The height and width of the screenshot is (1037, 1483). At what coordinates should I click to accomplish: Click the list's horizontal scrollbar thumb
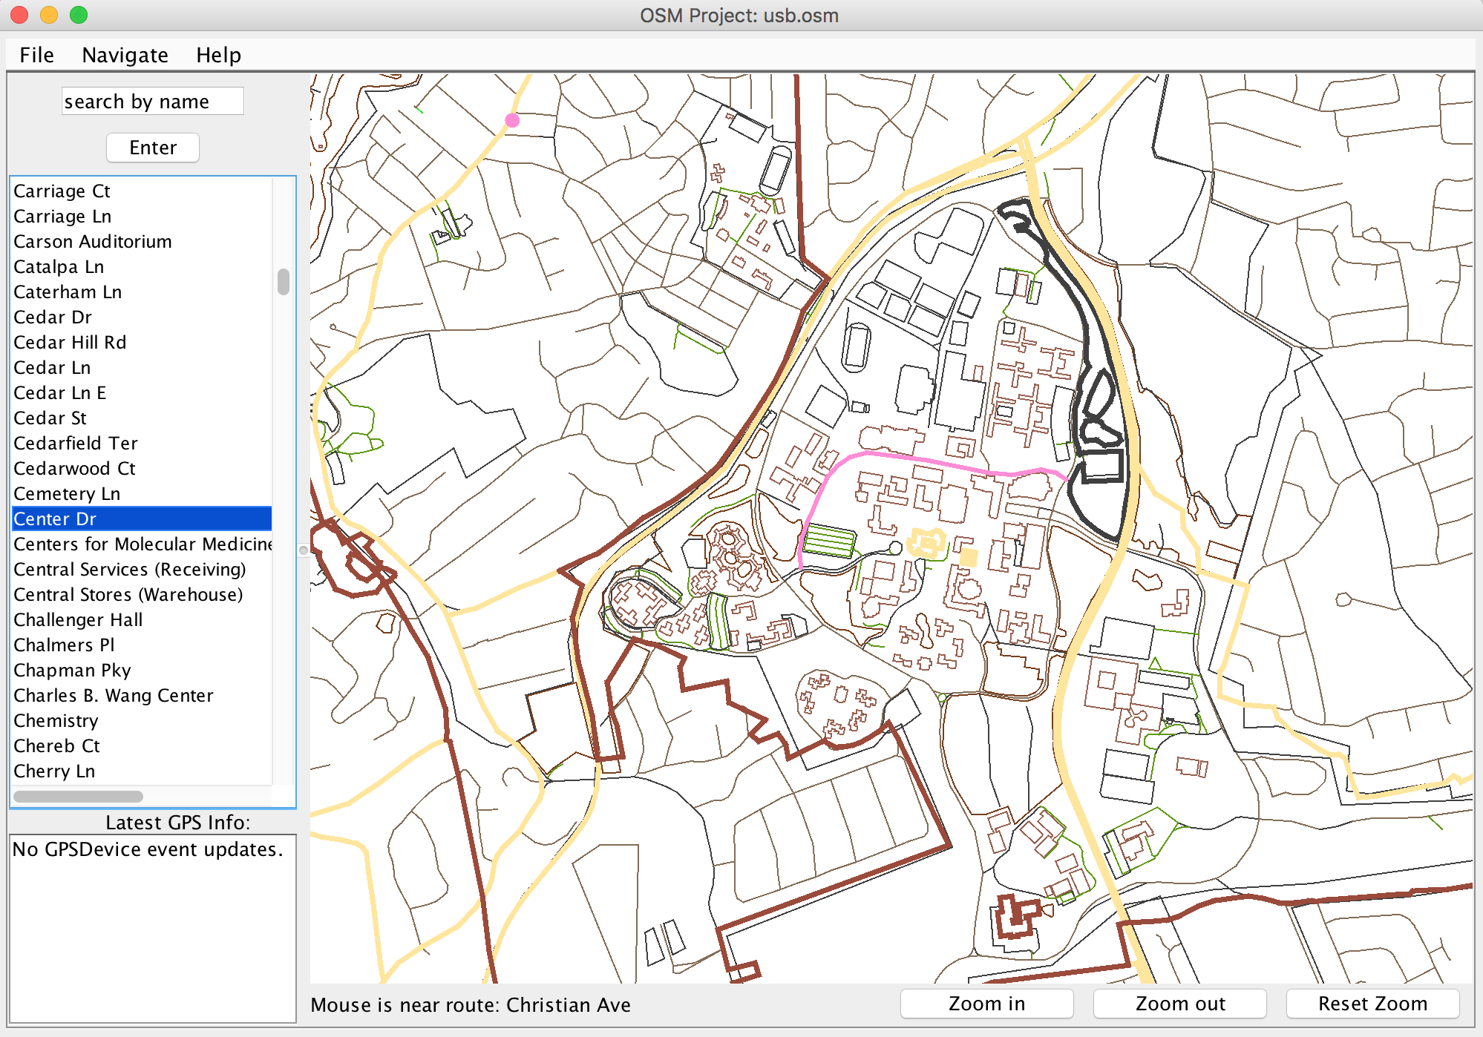point(78,796)
